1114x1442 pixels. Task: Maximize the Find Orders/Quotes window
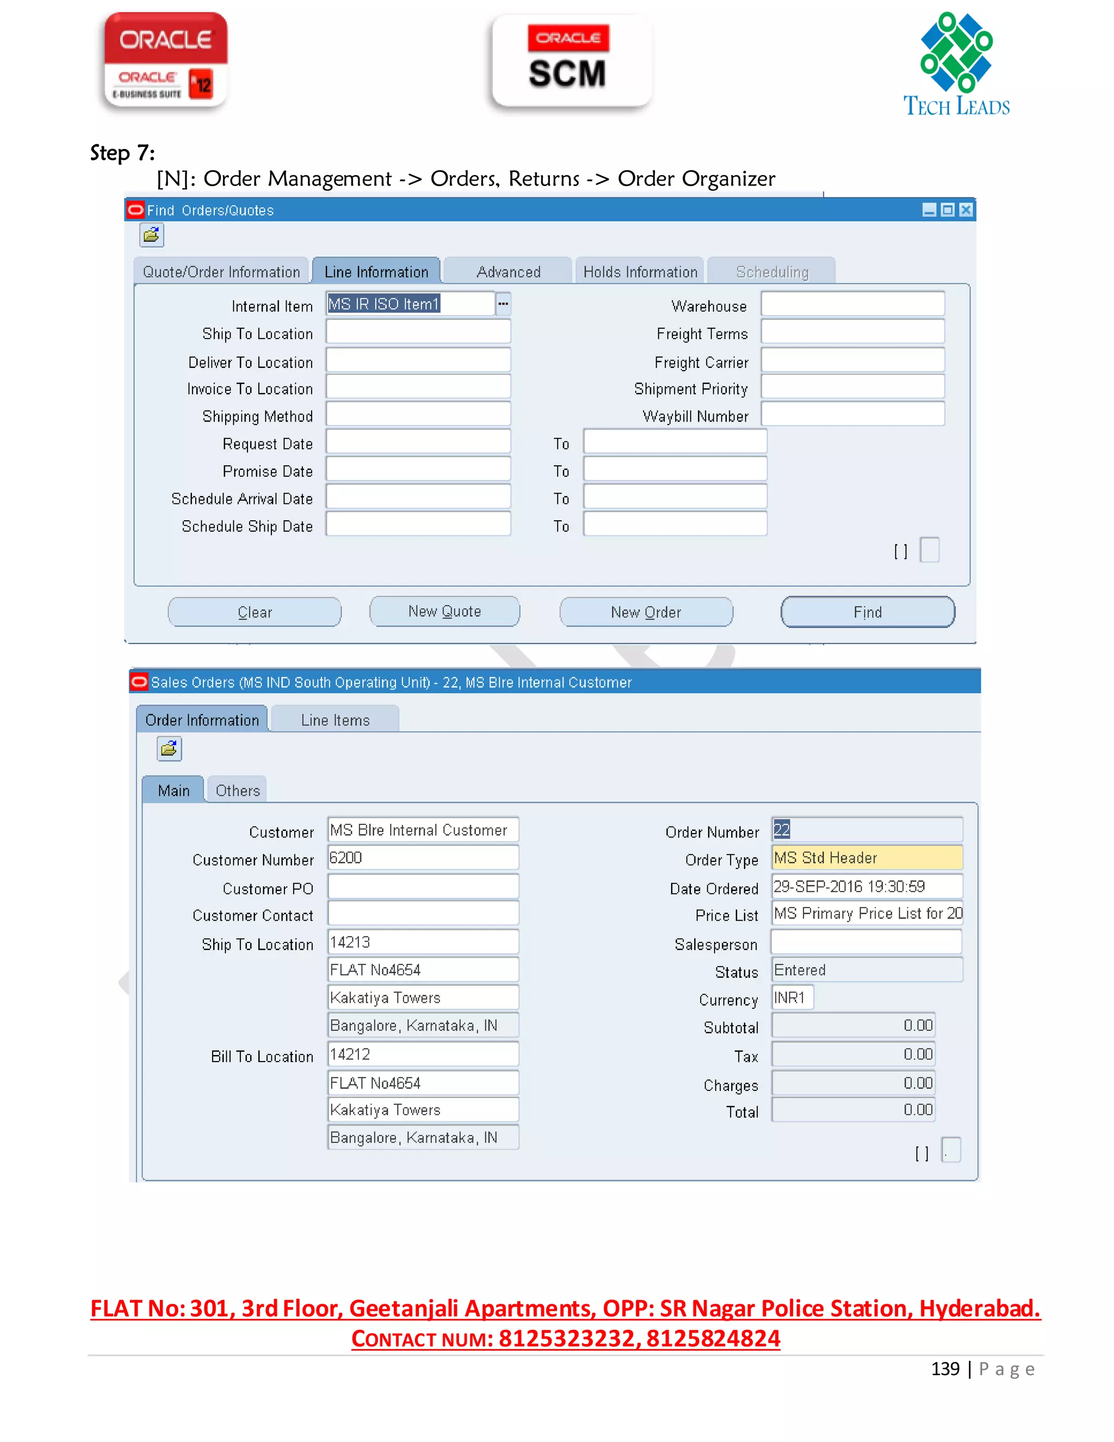click(947, 210)
